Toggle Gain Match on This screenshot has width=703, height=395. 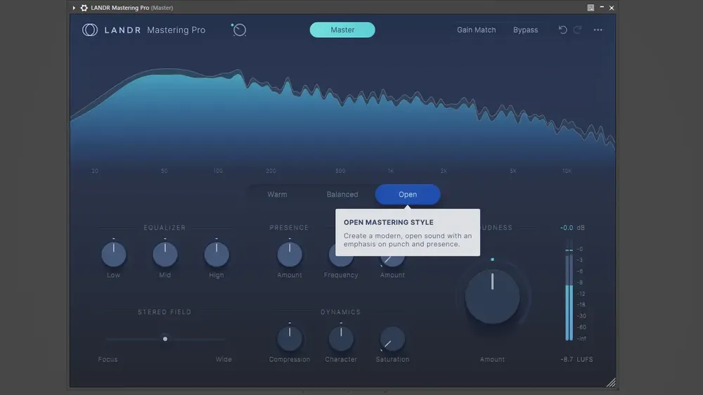(x=476, y=30)
